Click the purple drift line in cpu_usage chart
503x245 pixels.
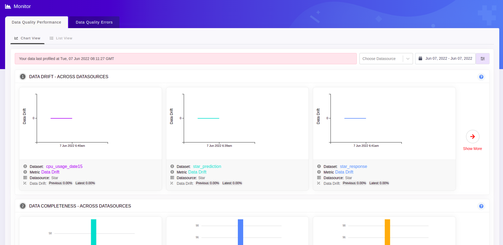click(x=61, y=118)
